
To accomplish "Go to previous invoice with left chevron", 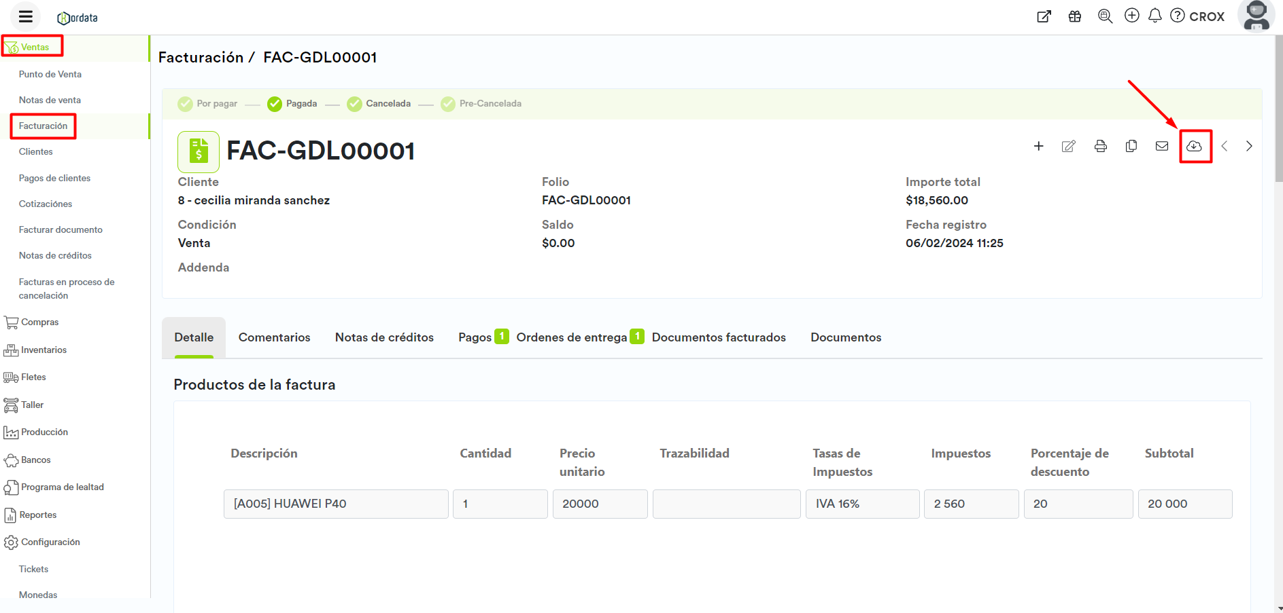I will point(1224,146).
